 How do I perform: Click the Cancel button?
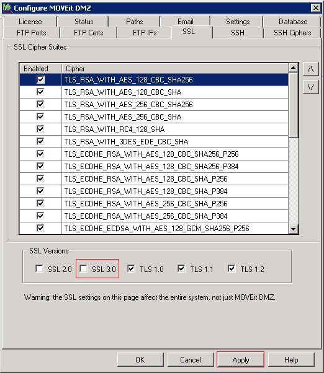(191, 359)
